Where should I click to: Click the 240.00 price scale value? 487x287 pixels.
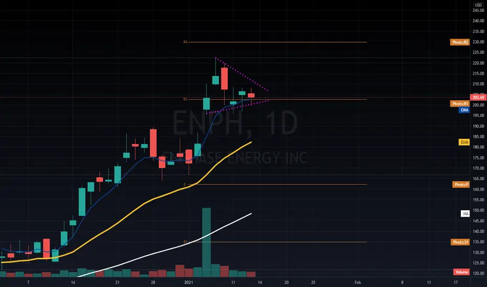click(478, 21)
